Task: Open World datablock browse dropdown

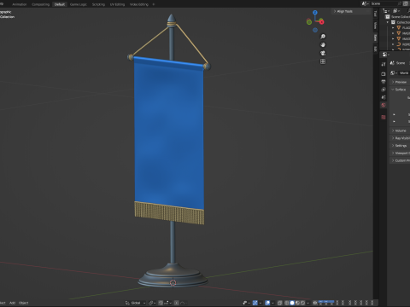Action: (394, 73)
